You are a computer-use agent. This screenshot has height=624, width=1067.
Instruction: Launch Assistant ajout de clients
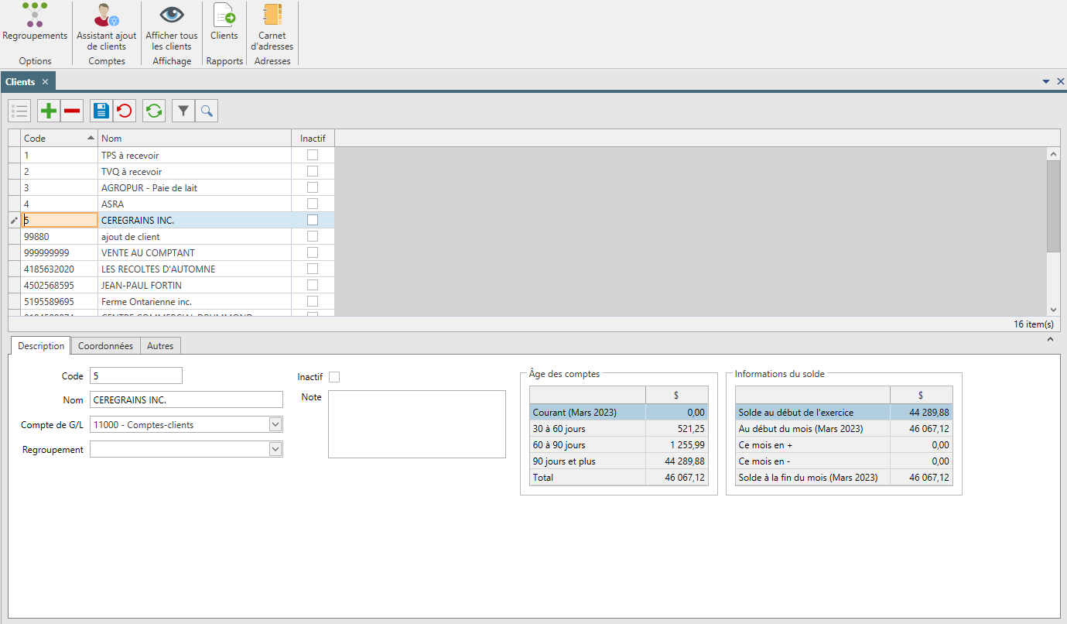(x=107, y=27)
